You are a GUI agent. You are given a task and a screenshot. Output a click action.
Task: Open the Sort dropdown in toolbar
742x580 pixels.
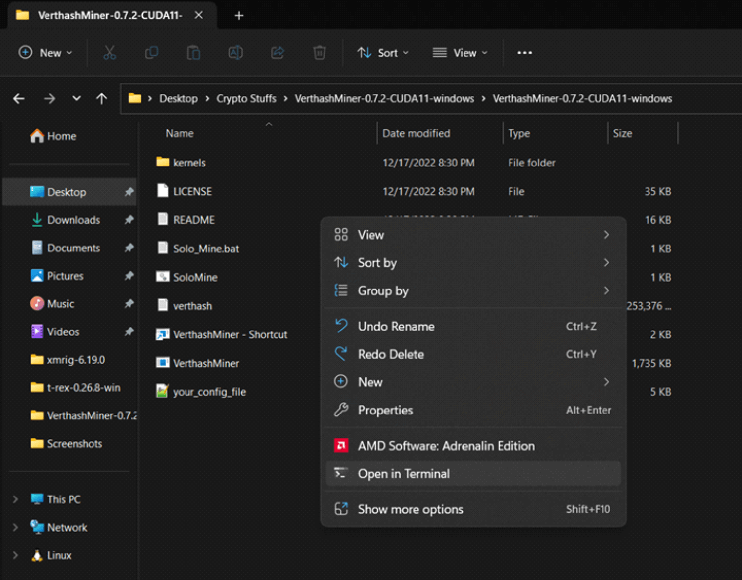[383, 53]
